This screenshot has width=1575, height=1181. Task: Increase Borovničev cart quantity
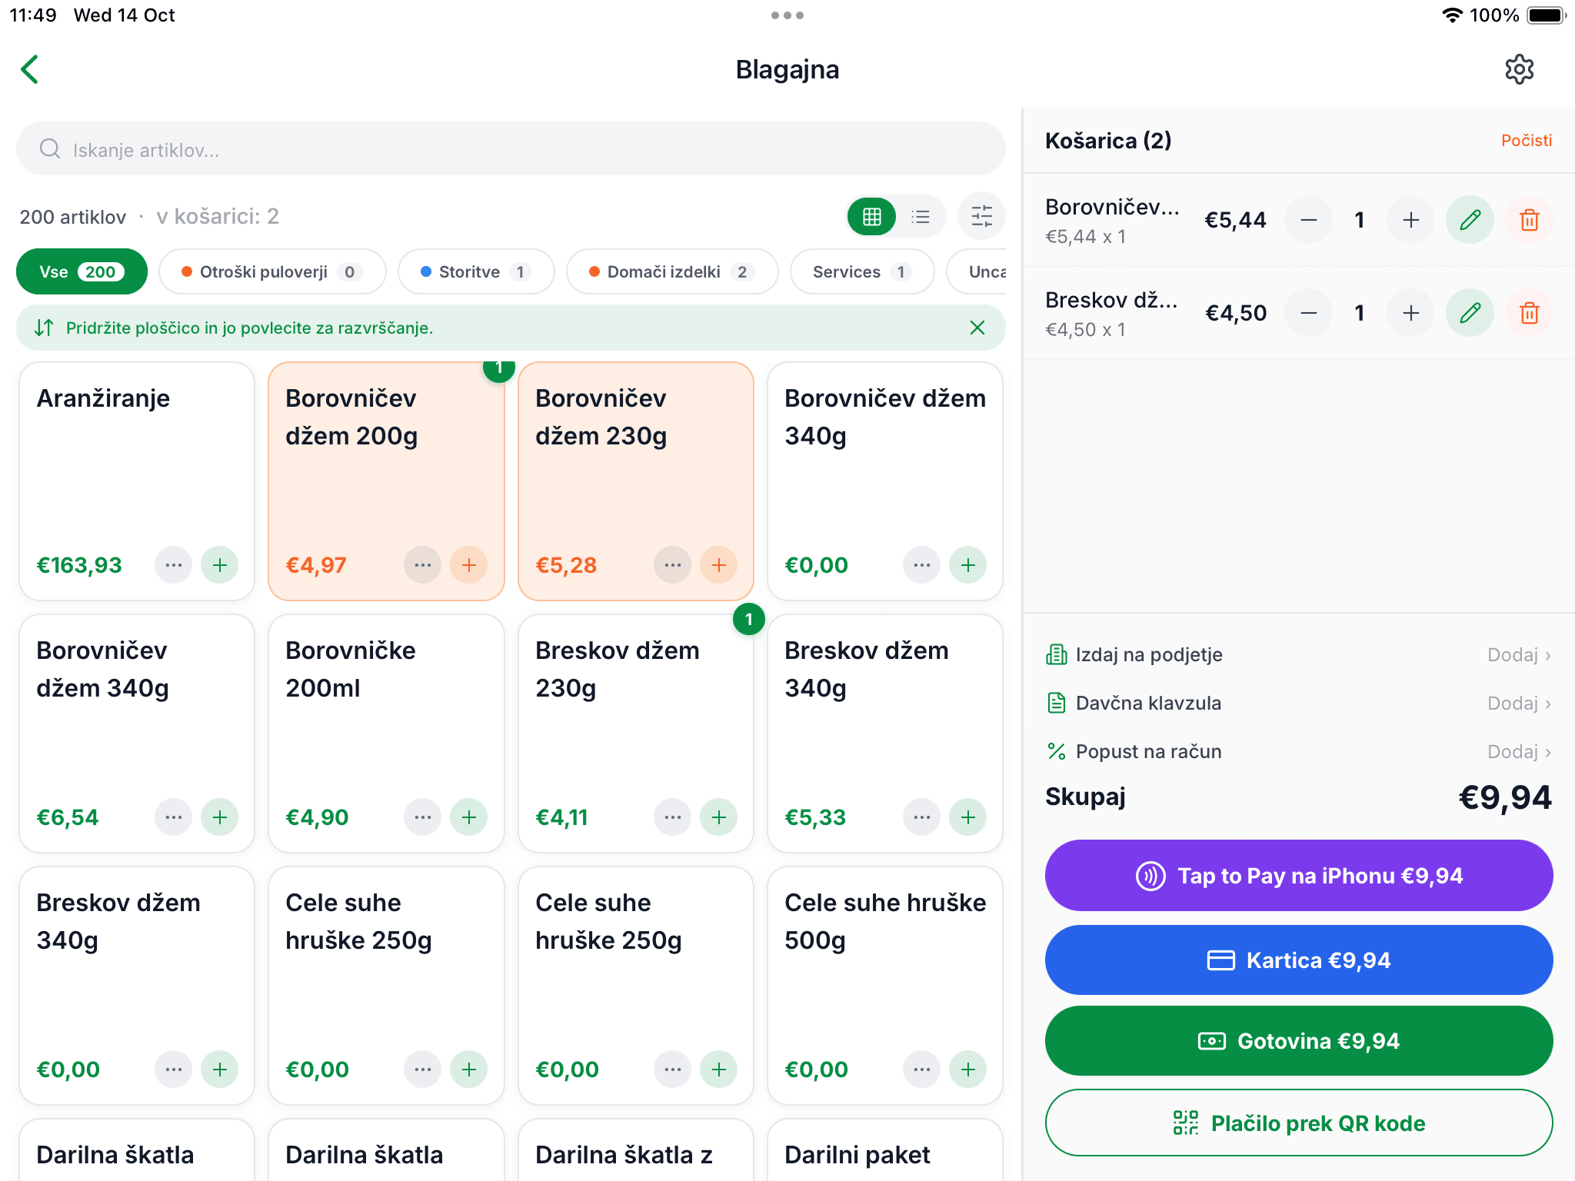pyautogui.click(x=1411, y=220)
